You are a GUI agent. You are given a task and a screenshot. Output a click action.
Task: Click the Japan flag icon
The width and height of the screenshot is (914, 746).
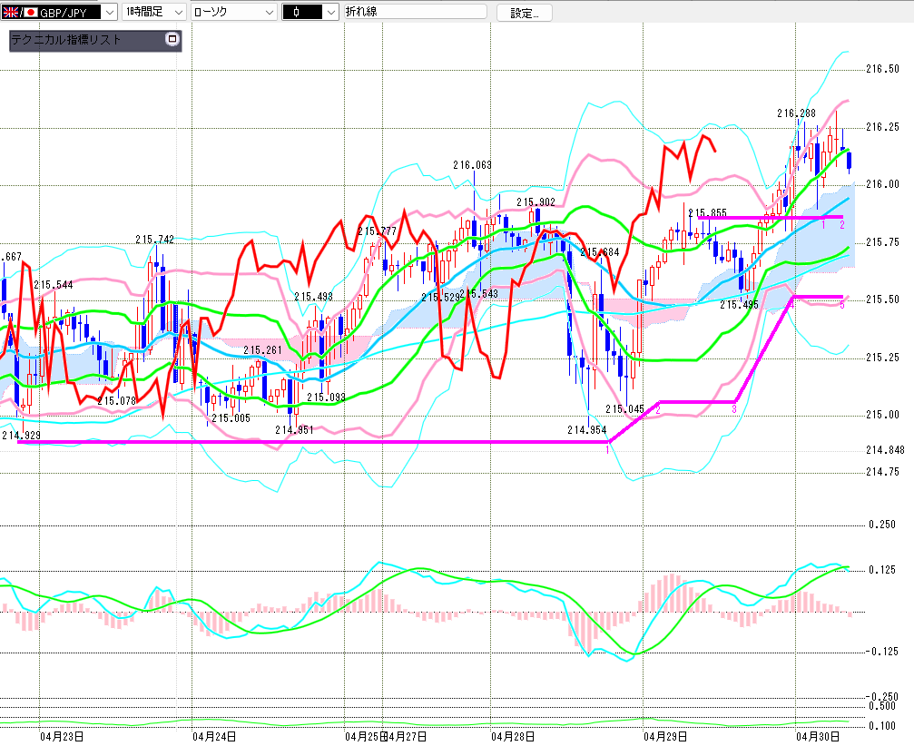pos(30,13)
